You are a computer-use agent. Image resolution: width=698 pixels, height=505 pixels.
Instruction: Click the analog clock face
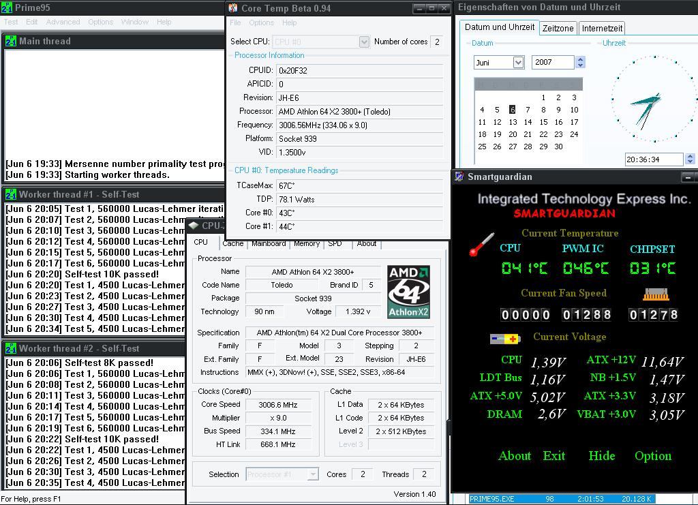654,99
